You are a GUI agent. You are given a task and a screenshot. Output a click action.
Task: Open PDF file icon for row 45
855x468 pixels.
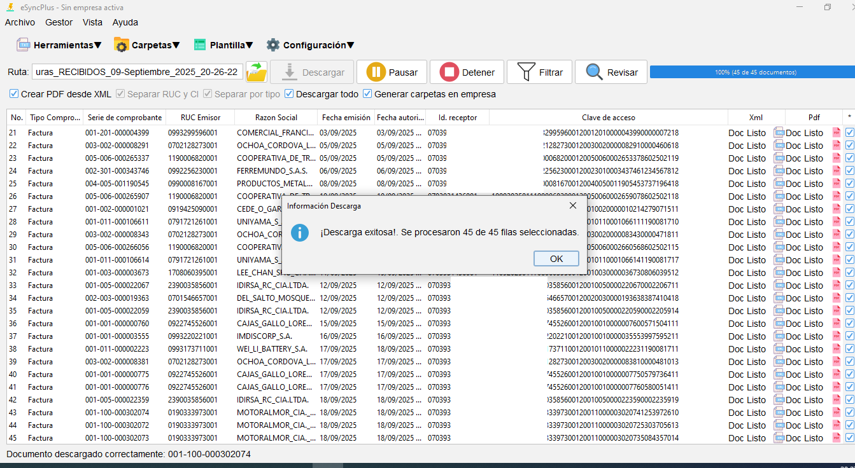[x=837, y=438]
